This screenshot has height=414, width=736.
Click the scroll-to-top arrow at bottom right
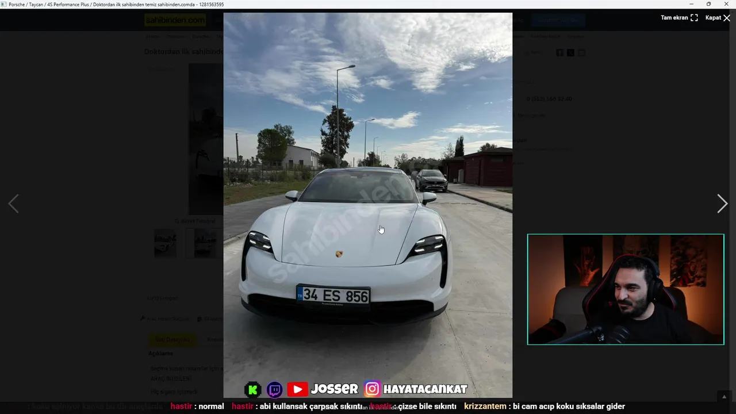coord(724,397)
